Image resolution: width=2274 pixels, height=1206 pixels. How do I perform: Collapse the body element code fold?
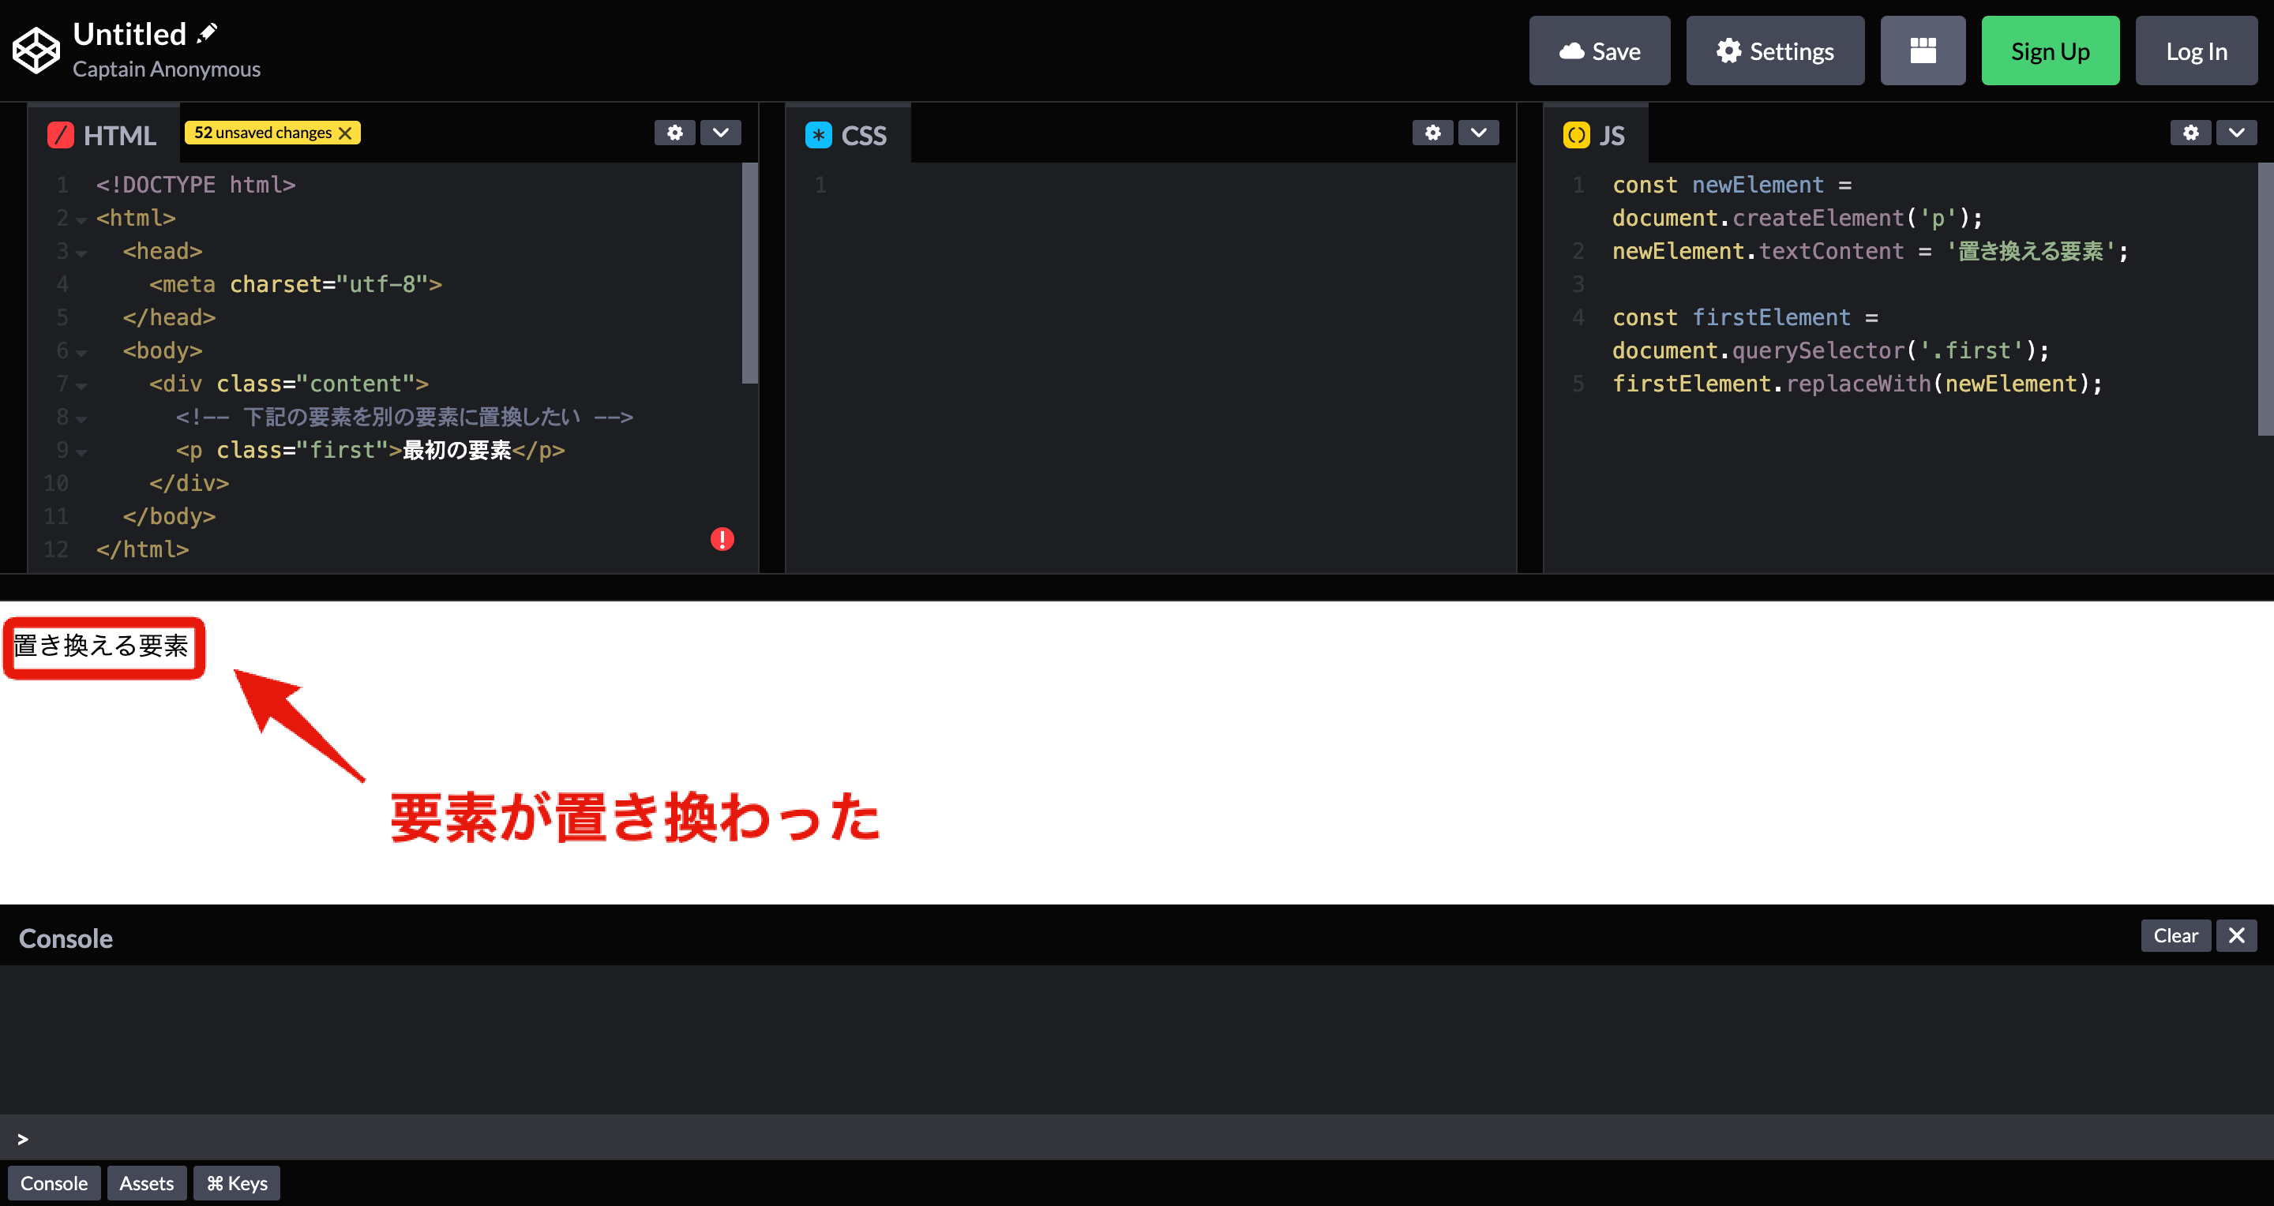[x=81, y=353]
